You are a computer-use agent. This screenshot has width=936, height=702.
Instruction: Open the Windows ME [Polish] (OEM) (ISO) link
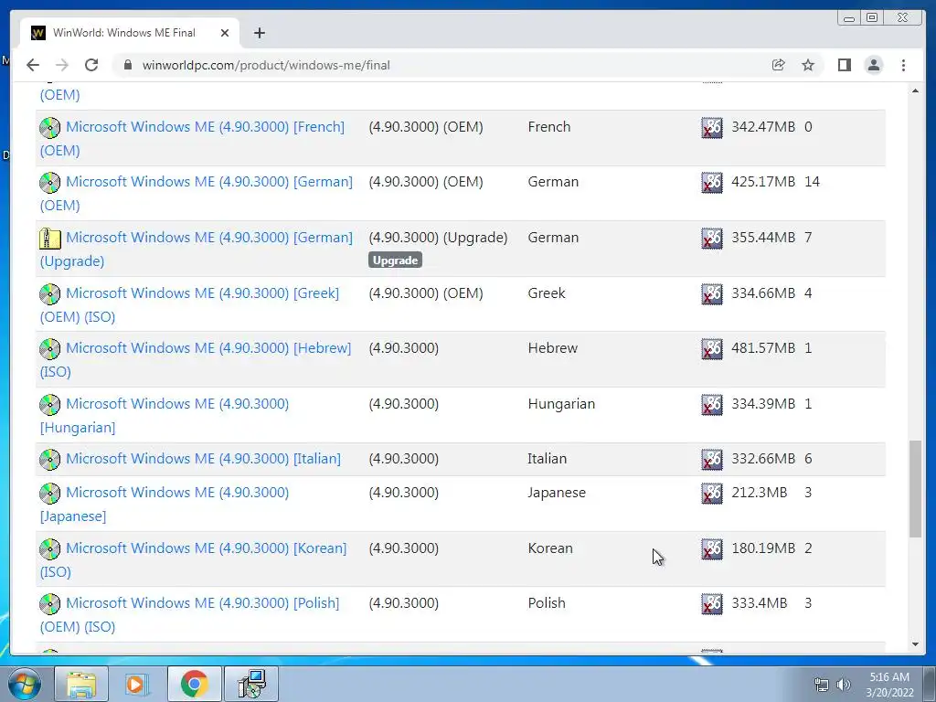coord(190,615)
